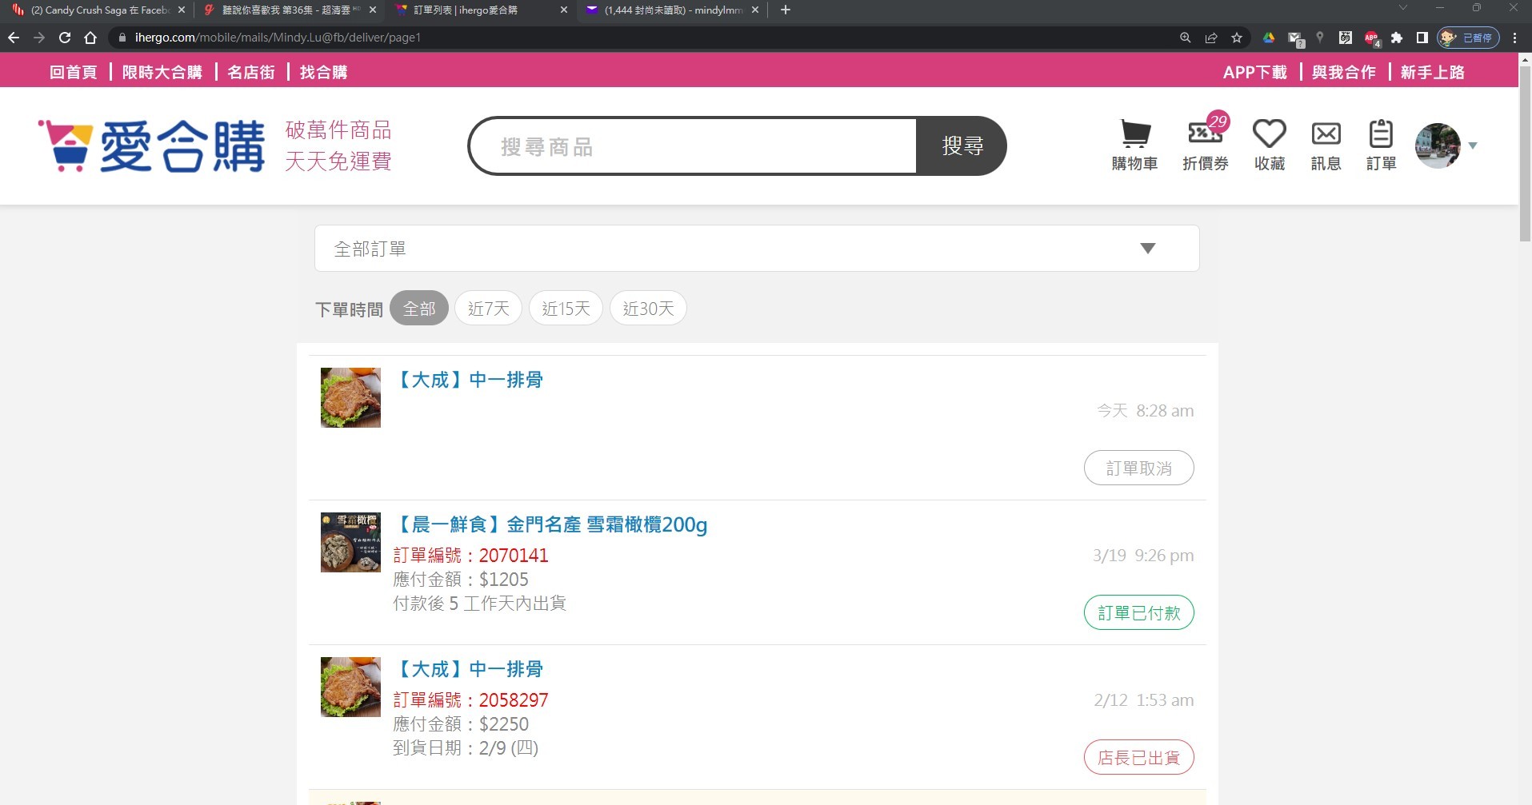Click the 搜尋 search button
Viewport: 1532px width, 805px height.
962,146
